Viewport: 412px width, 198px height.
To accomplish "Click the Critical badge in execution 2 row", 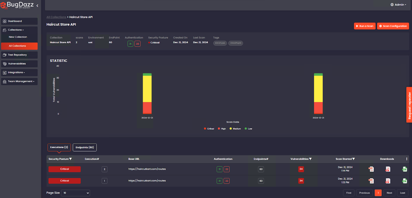I will pyautogui.click(x=64, y=169).
